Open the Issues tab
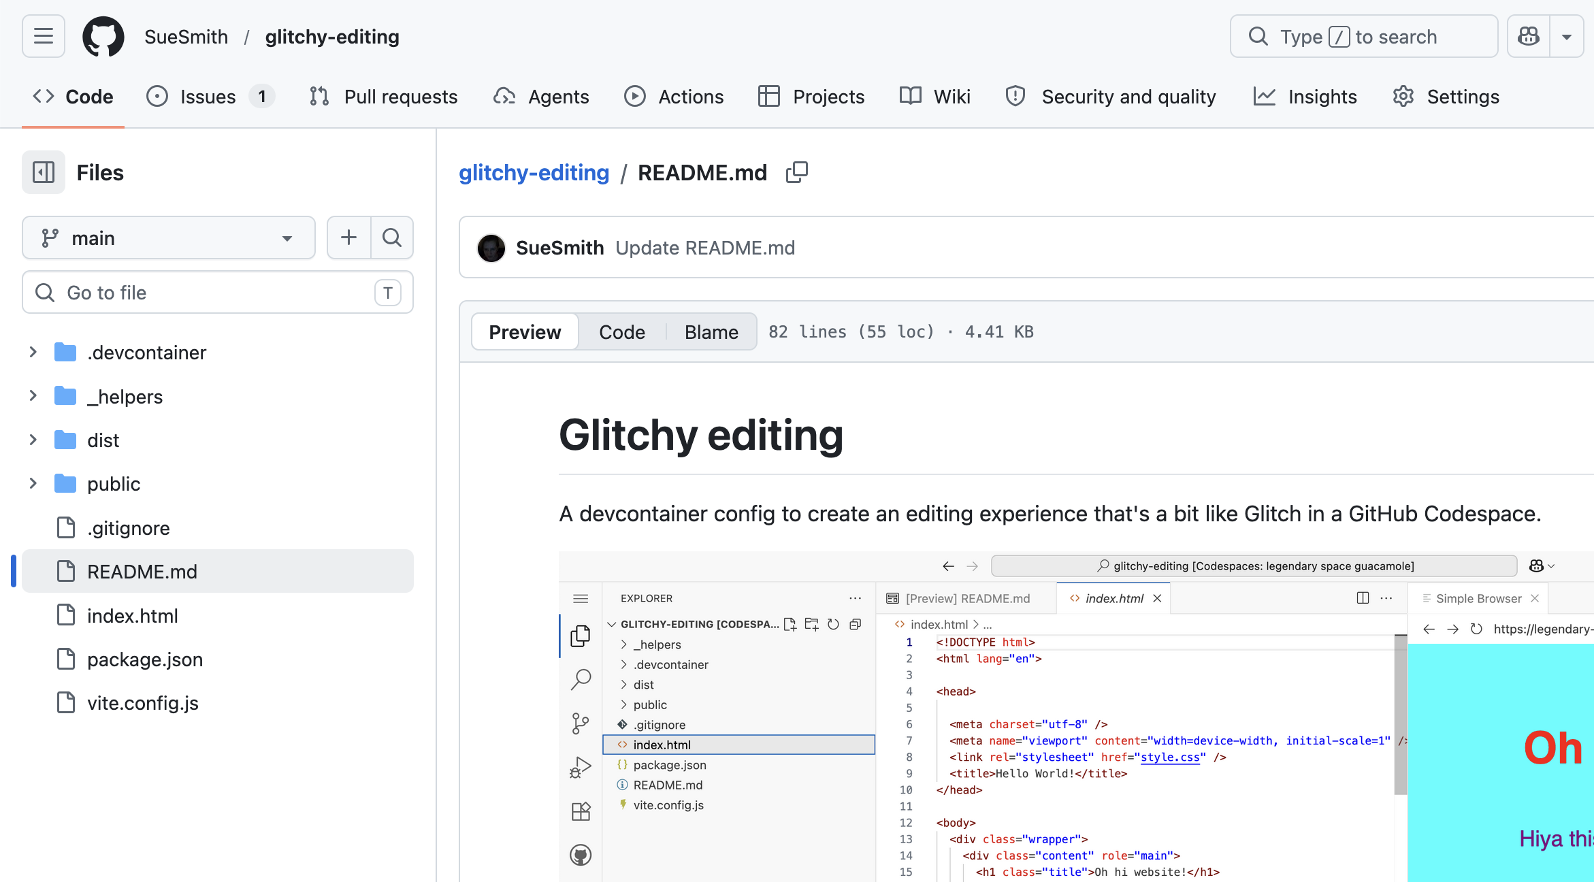The height and width of the screenshot is (882, 1594). pos(210,97)
